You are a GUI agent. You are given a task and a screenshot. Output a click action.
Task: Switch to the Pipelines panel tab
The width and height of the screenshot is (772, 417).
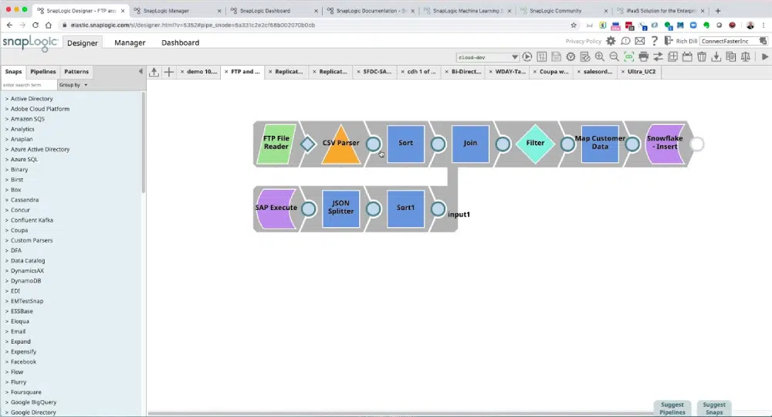click(x=42, y=71)
